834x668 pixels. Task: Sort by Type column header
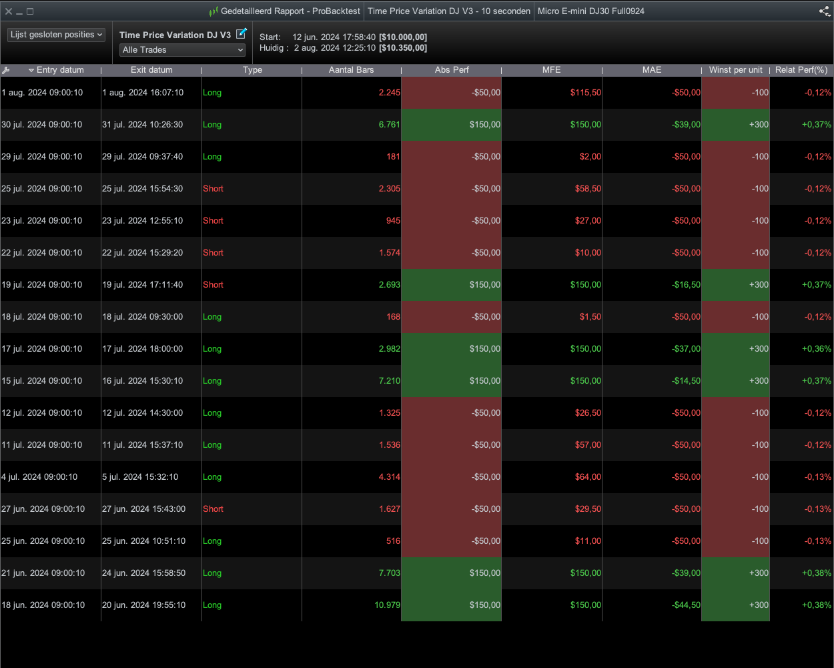[x=252, y=70]
